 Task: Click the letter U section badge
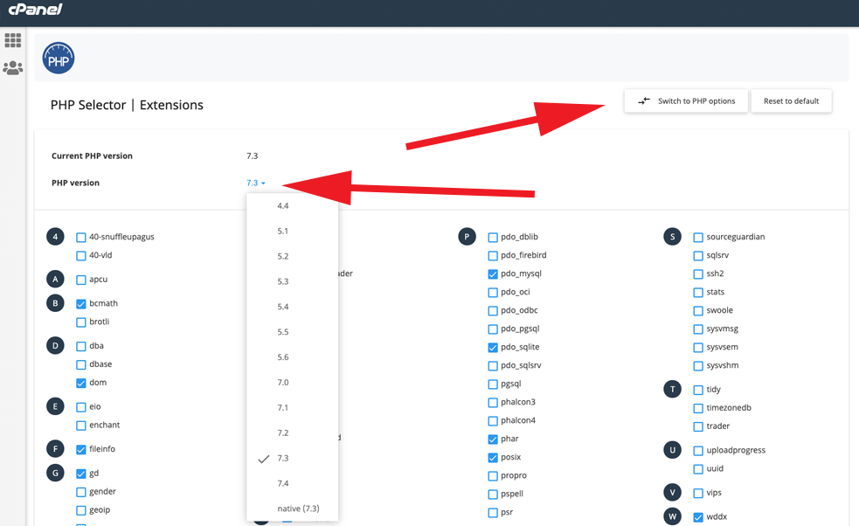pyautogui.click(x=672, y=450)
